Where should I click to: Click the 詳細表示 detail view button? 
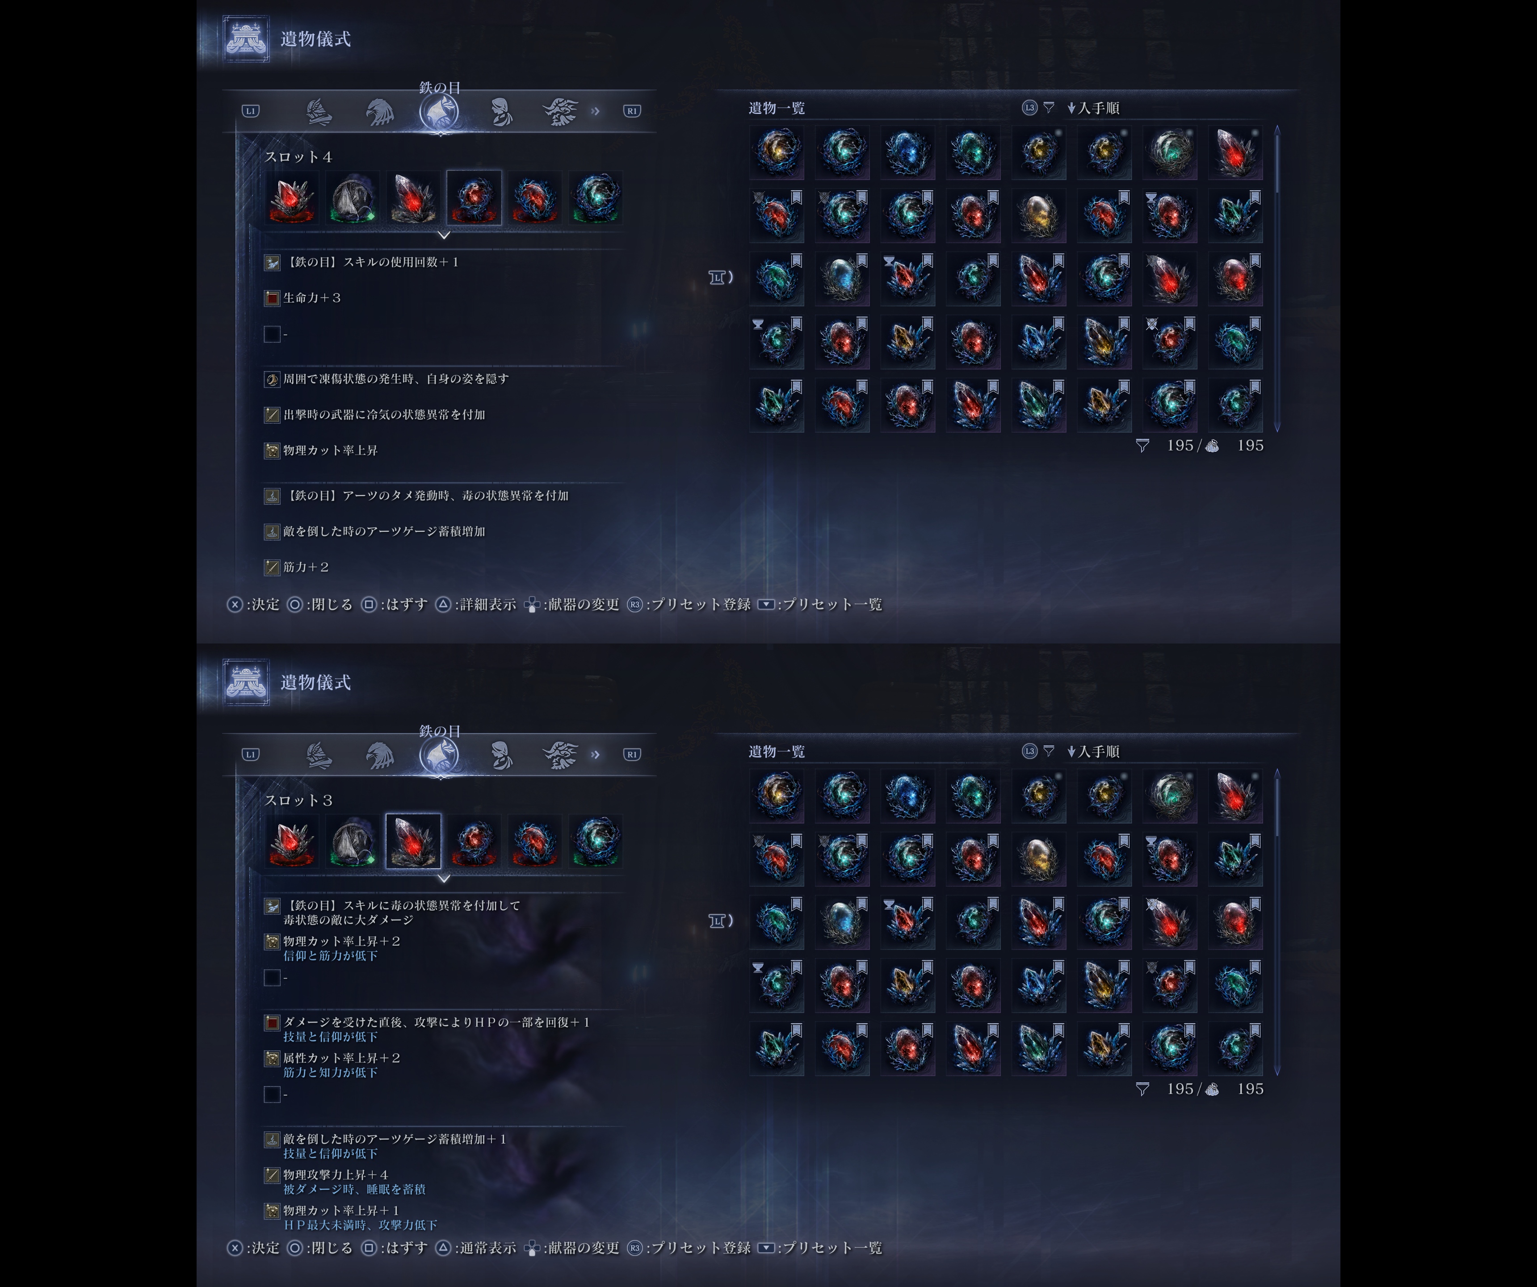click(x=476, y=605)
